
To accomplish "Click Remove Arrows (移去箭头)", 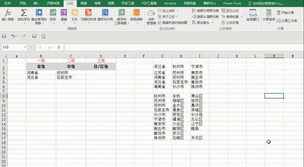I will pos(201,22).
